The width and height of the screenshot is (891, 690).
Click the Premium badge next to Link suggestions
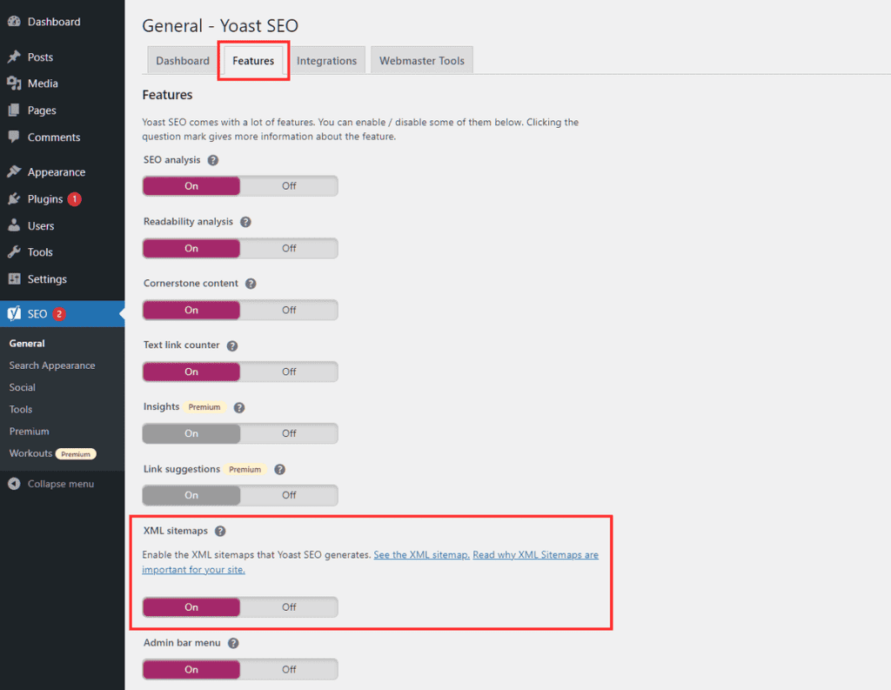[x=245, y=470]
